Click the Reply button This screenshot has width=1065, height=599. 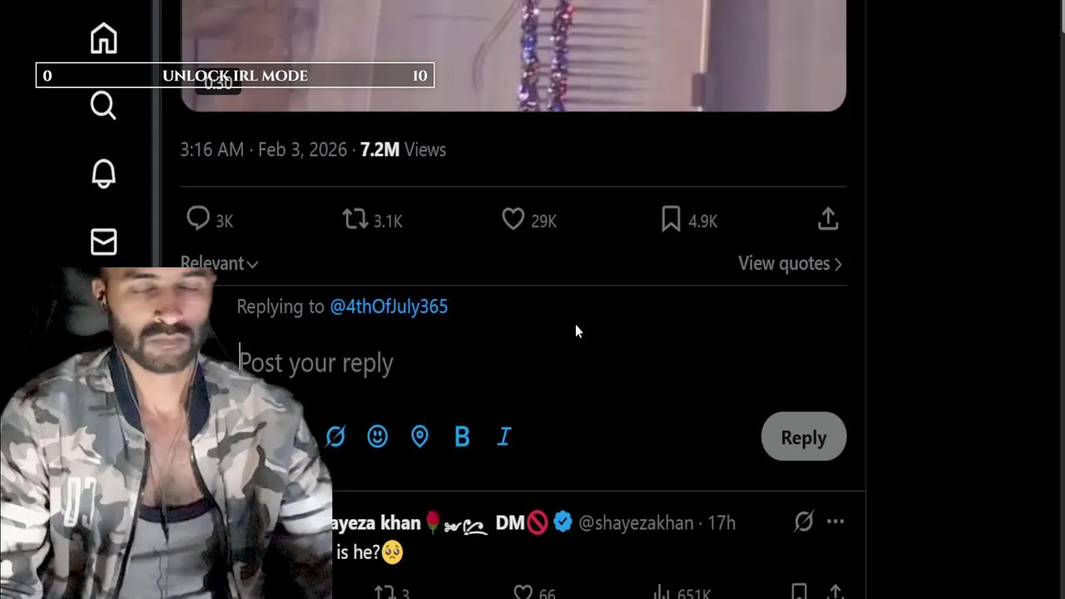(x=804, y=438)
